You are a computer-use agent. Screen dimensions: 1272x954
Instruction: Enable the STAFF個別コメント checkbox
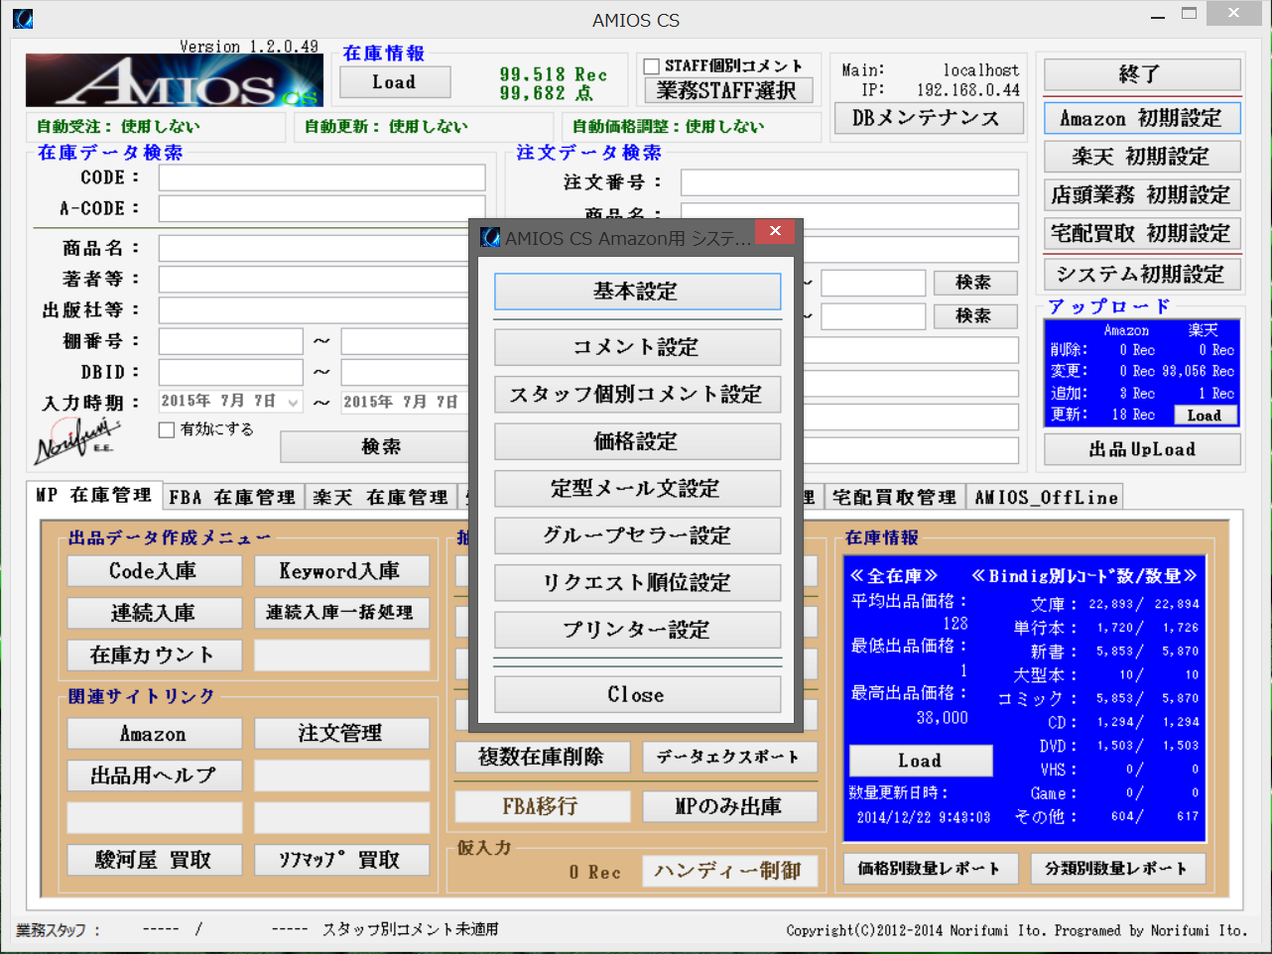(652, 66)
